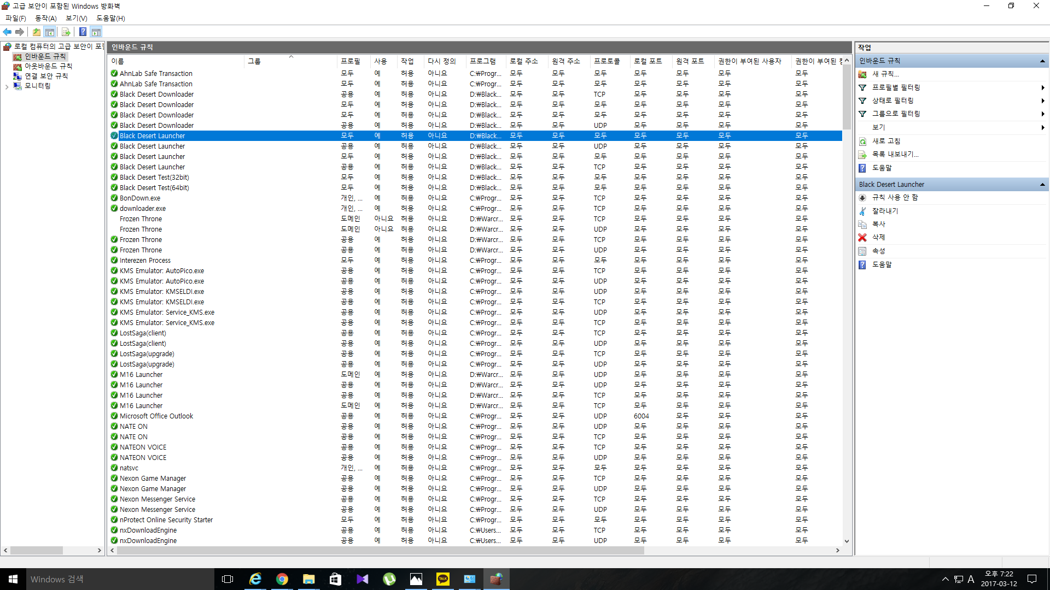This screenshot has width=1050, height=590.
Task: Sort by the 프로토콜 column header
Action: point(610,61)
